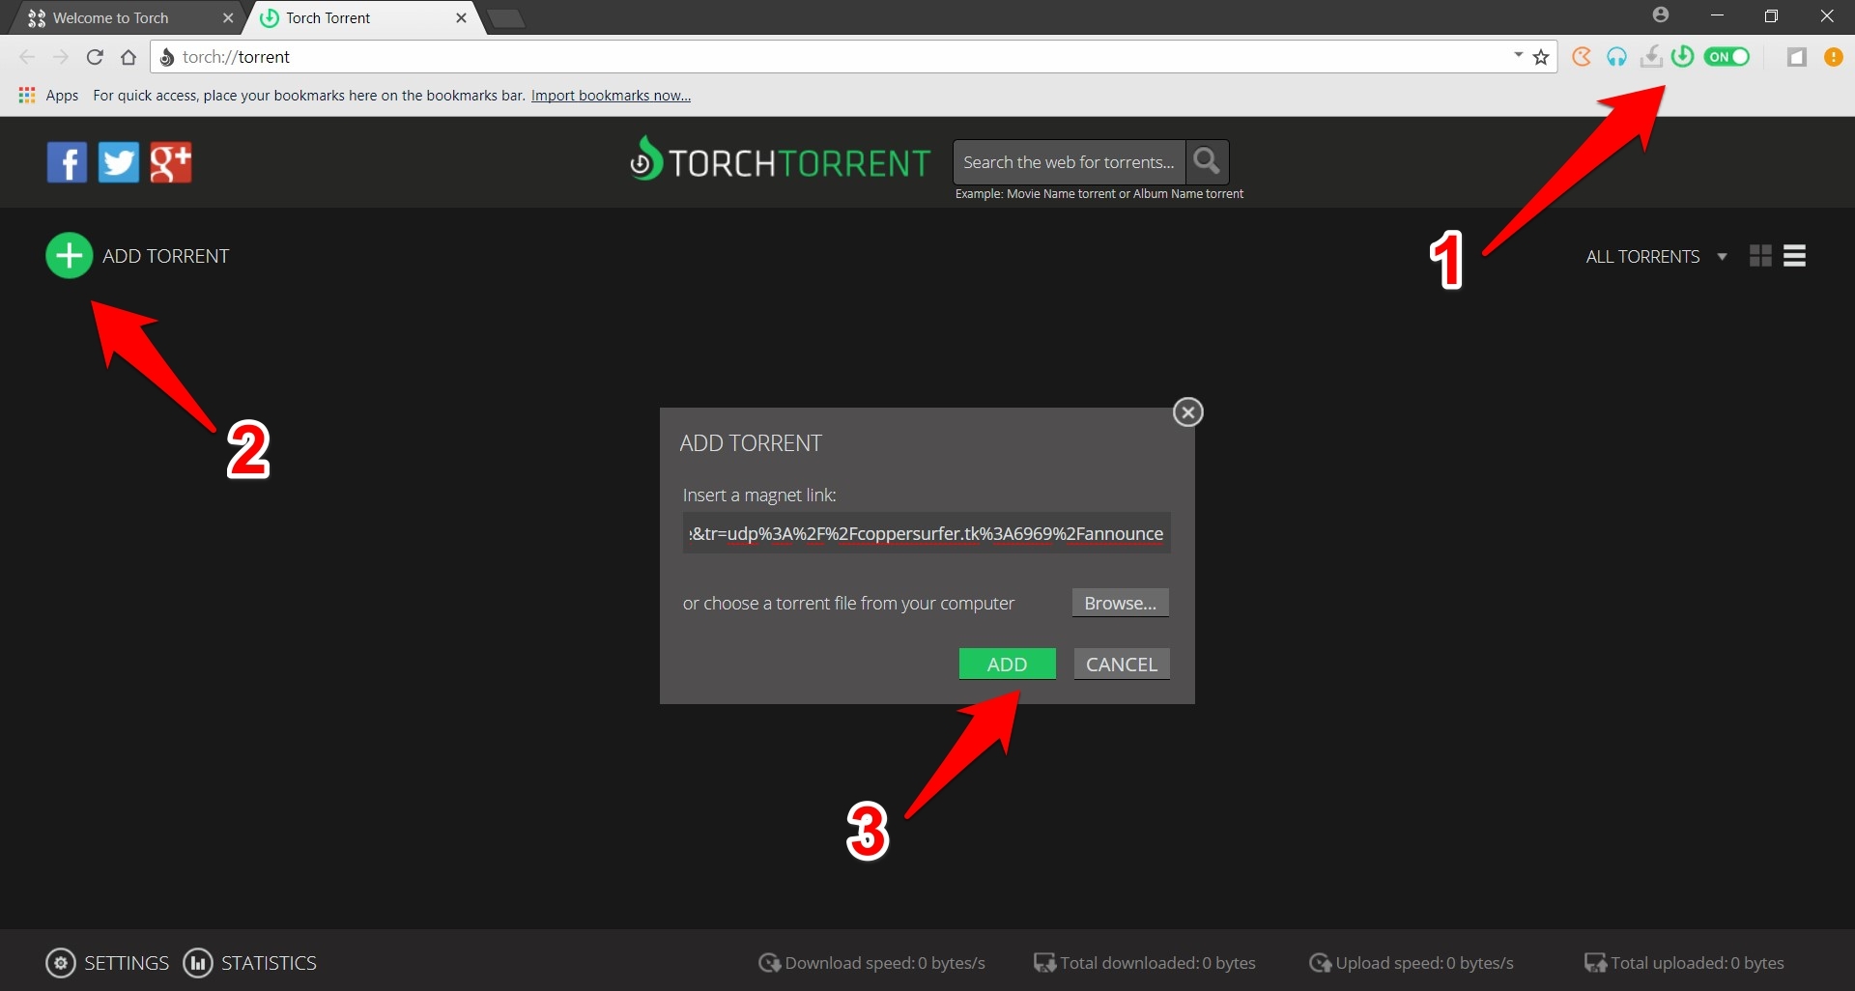This screenshot has width=1855, height=991.
Task: Click the orange share toolbar icon
Action: click(1582, 57)
